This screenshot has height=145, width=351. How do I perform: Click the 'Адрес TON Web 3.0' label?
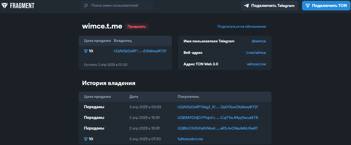(x=201, y=64)
